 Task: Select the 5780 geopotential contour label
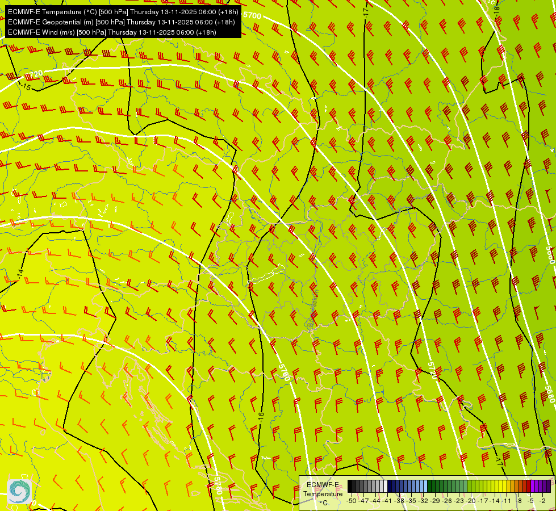tap(218, 486)
